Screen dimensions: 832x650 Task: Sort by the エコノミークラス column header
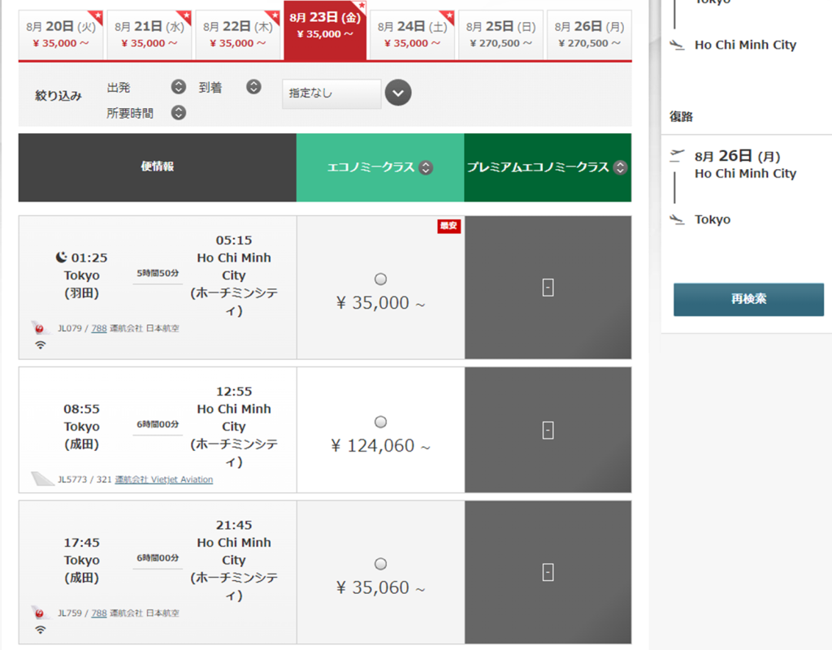pyautogui.click(x=379, y=167)
